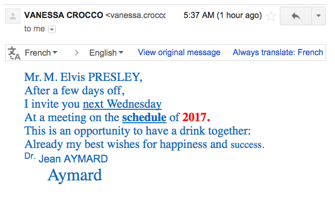Screen dimensions: 335x198
Task: Click the Mr. M. Elvis PRESLEY greeting
Action: [x=83, y=77]
